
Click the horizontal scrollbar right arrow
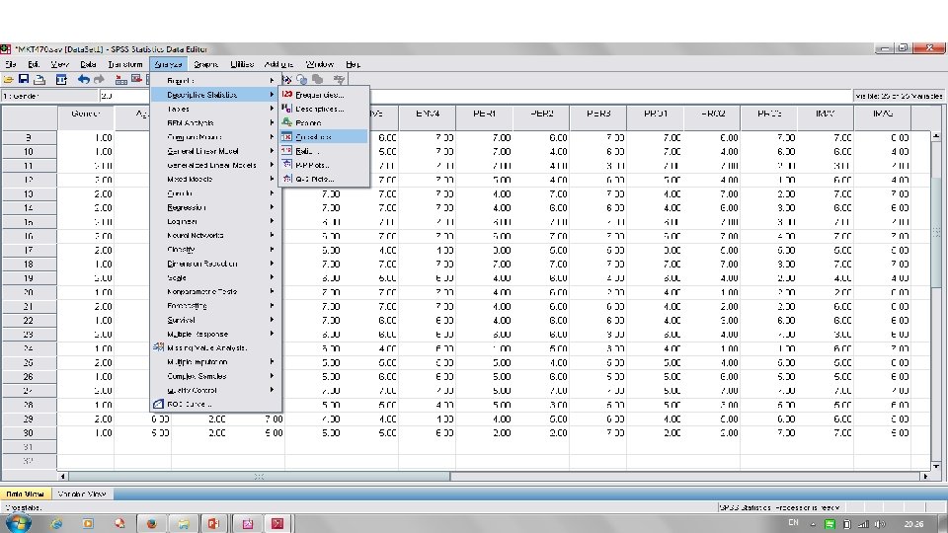click(925, 476)
